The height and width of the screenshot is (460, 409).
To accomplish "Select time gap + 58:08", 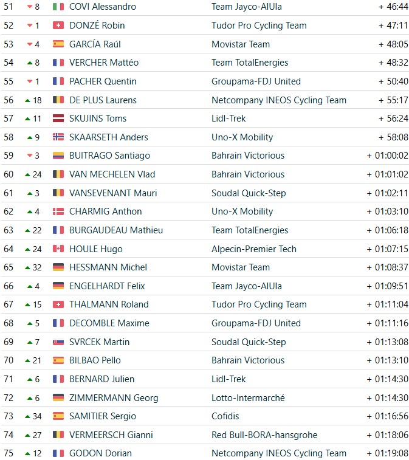I will [393, 137].
